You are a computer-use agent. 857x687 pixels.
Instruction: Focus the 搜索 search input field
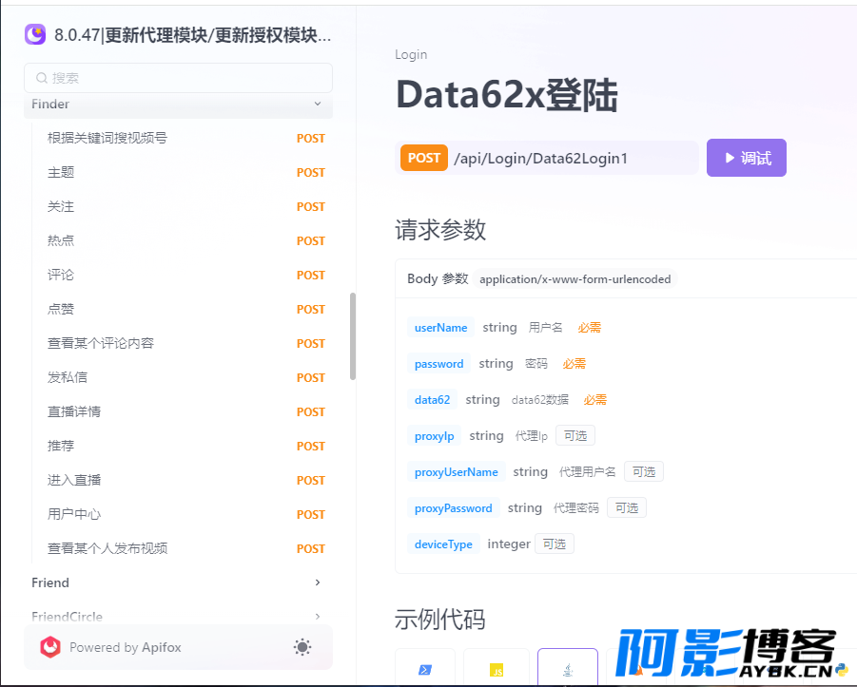(178, 78)
